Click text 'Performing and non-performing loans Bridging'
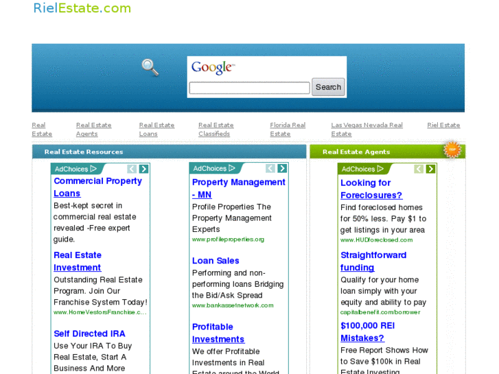 (x=237, y=279)
